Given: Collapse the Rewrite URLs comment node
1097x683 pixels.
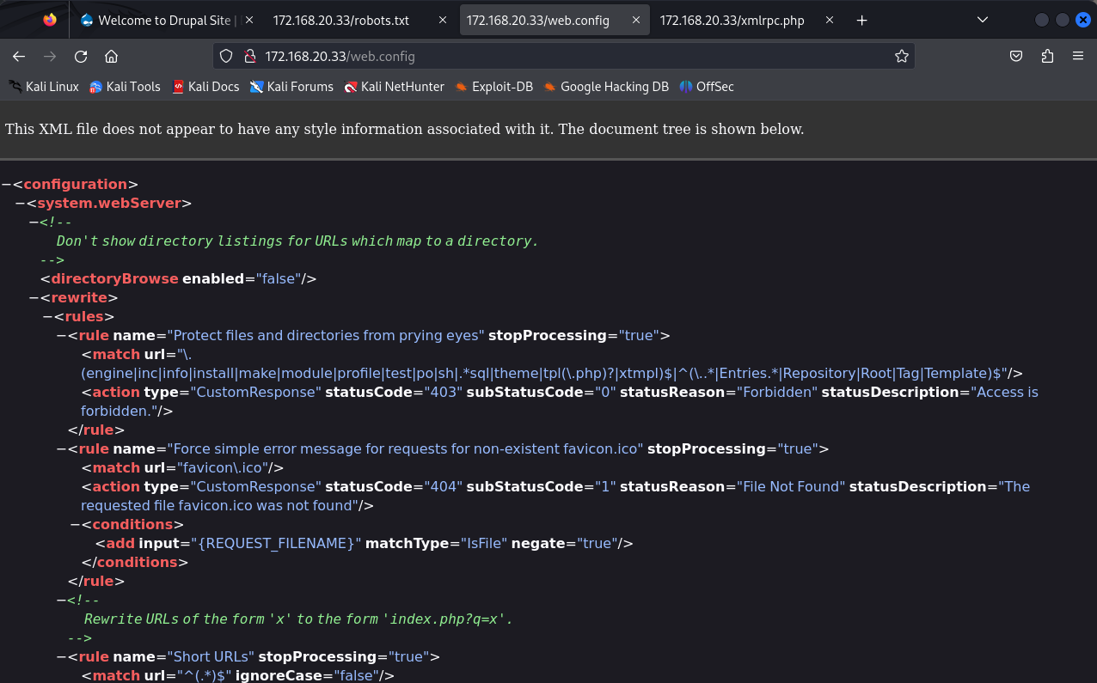Looking at the screenshot, I should tap(61, 600).
